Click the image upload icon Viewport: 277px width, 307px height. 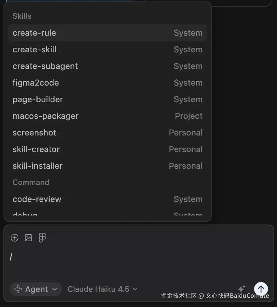coord(28,238)
